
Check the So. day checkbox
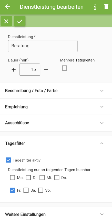click(x=41, y=190)
